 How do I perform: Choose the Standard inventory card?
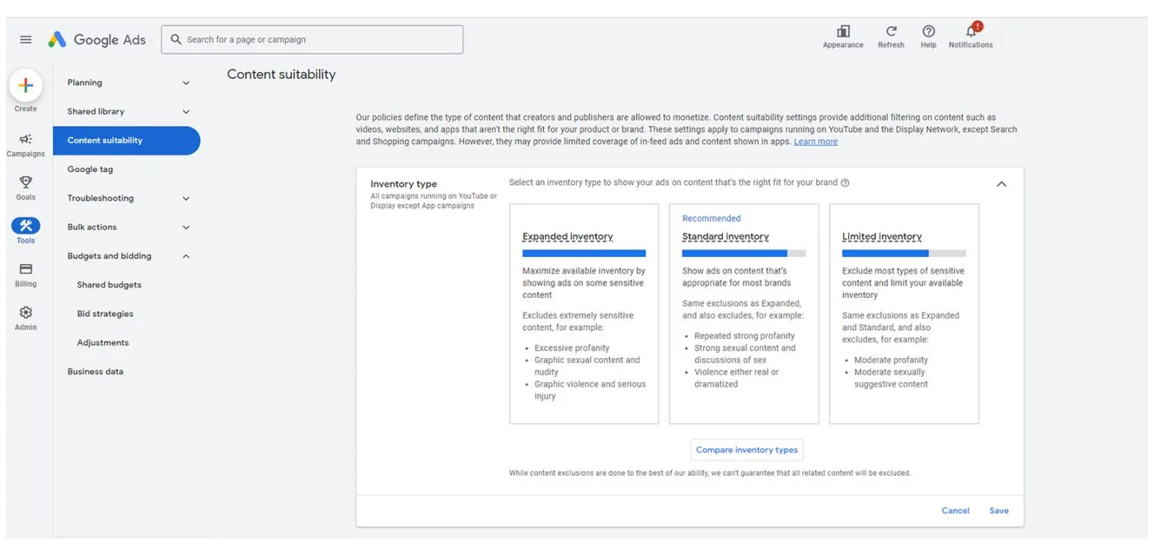[x=744, y=314]
